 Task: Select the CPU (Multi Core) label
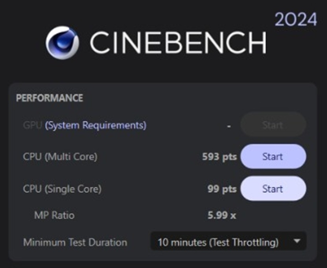[x=60, y=157]
